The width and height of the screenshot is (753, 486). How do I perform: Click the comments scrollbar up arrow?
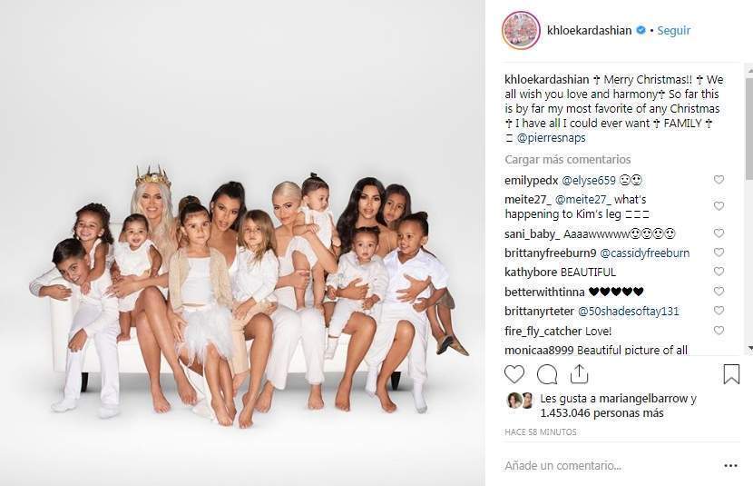pyautogui.click(x=749, y=70)
